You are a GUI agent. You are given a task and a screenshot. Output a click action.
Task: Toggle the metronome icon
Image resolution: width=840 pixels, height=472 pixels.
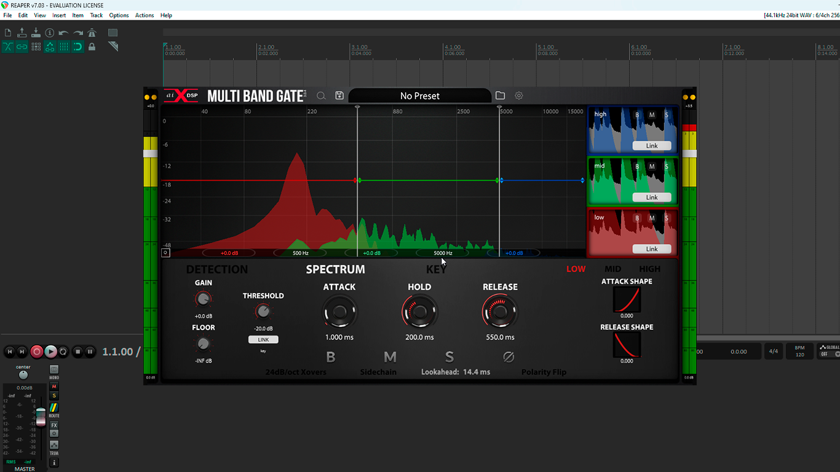coord(92,33)
